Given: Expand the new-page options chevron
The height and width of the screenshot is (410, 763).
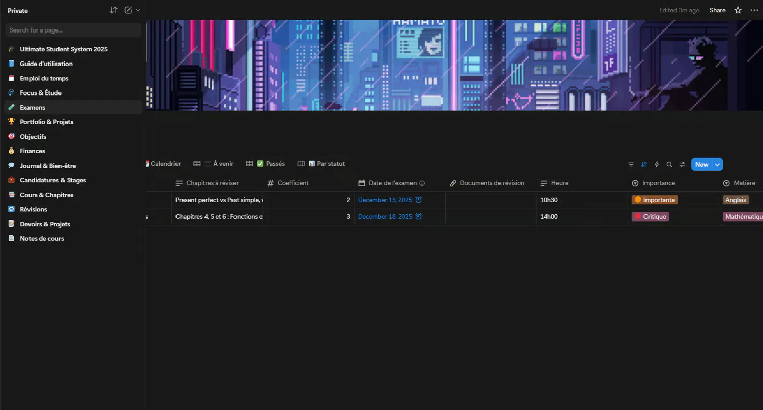Looking at the screenshot, I should (138, 10).
